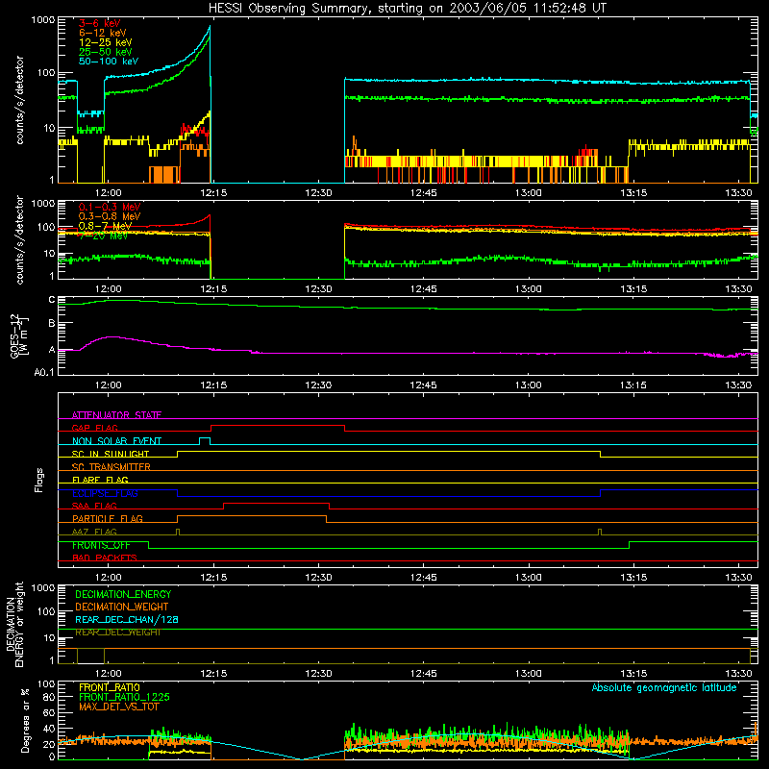
Task: Click the '7-20 MeV' legend entry
Action: click(x=104, y=236)
